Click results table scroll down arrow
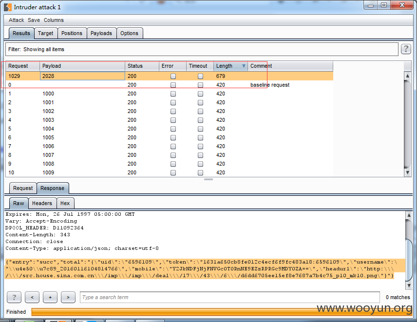 pyautogui.click(x=407, y=172)
